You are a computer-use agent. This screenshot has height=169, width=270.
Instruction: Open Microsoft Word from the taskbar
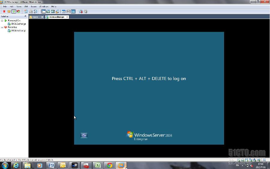coord(51,165)
